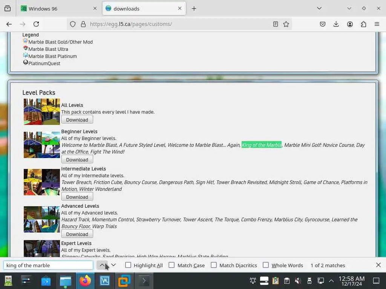Open the Expert Levels thumbnail image
Viewport: 386px width, 289px height.
(x=42, y=248)
